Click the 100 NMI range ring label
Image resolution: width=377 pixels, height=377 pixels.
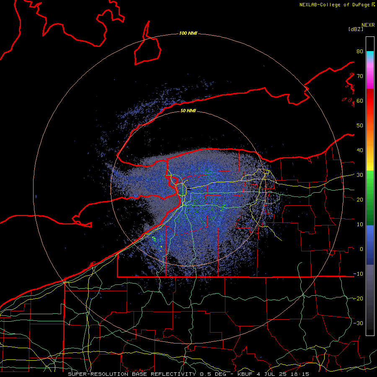(188, 33)
